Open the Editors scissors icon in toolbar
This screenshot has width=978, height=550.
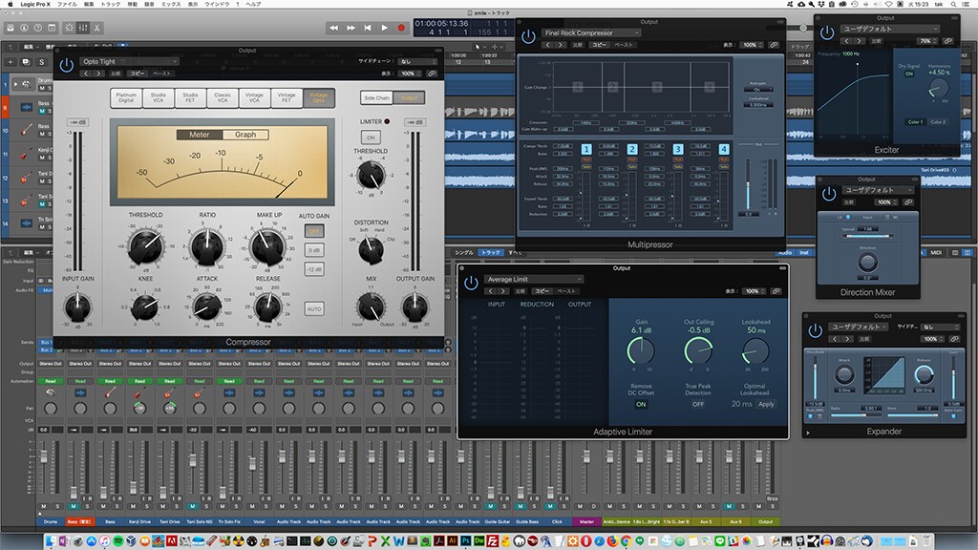[96, 28]
